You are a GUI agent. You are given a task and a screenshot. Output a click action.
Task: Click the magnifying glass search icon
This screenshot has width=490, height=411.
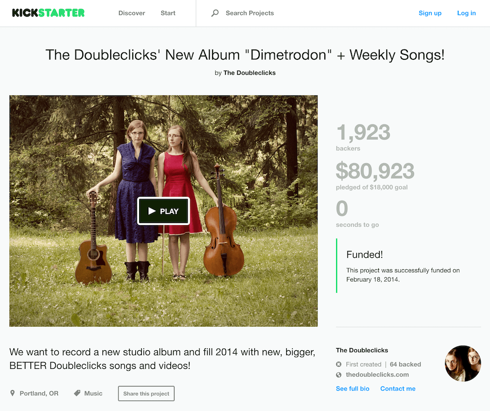click(215, 13)
